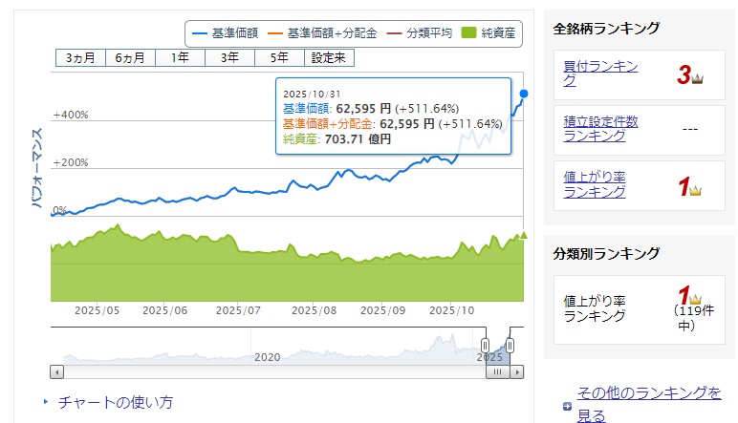The height and width of the screenshot is (423, 738).
Task: Toggle 基準価額 series in chart legend
Action: click(225, 33)
